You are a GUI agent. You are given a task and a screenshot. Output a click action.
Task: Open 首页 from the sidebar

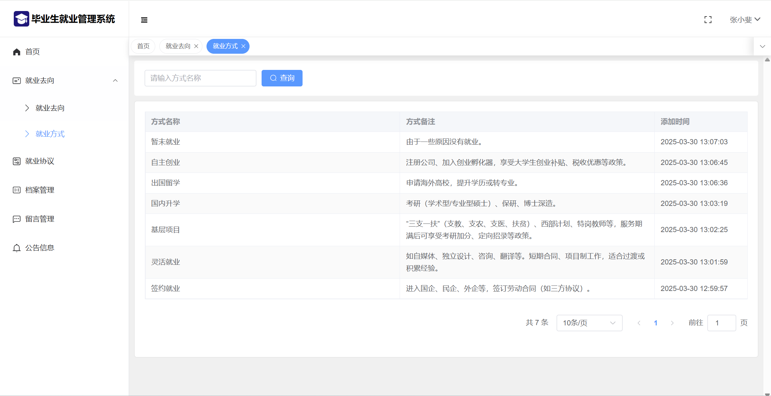(32, 52)
